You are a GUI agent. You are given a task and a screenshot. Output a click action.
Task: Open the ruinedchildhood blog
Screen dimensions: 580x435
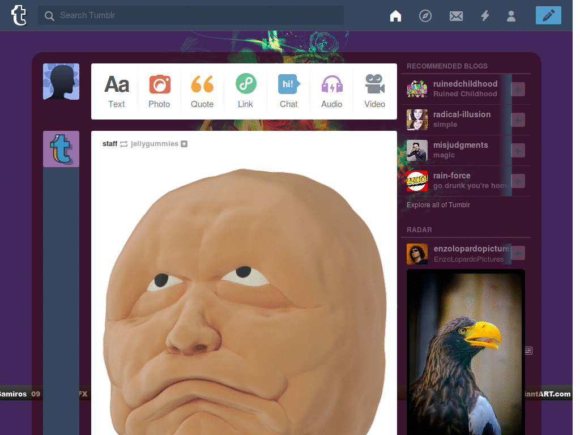465,84
